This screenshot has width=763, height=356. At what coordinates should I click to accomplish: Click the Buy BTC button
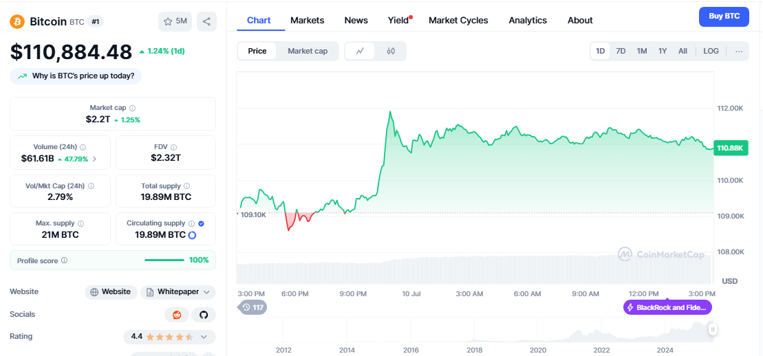click(724, 16)
